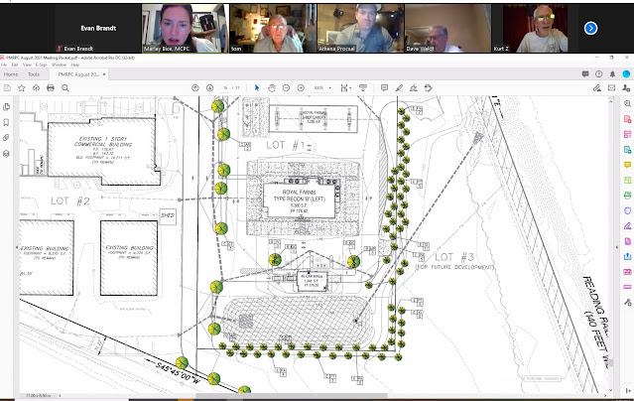Image resolution: width=634 pixels, height=401 pixels.
Task: Open Create PDF tool in right pane
Action: 627,119
